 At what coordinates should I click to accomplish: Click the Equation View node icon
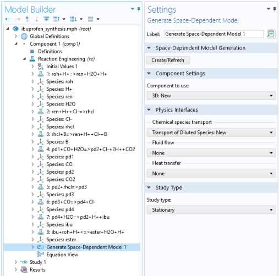coord(41,254)
